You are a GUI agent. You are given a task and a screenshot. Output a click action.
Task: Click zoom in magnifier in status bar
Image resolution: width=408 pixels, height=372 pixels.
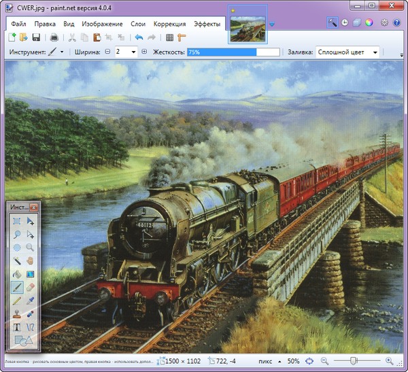click(x=389, y=361)
